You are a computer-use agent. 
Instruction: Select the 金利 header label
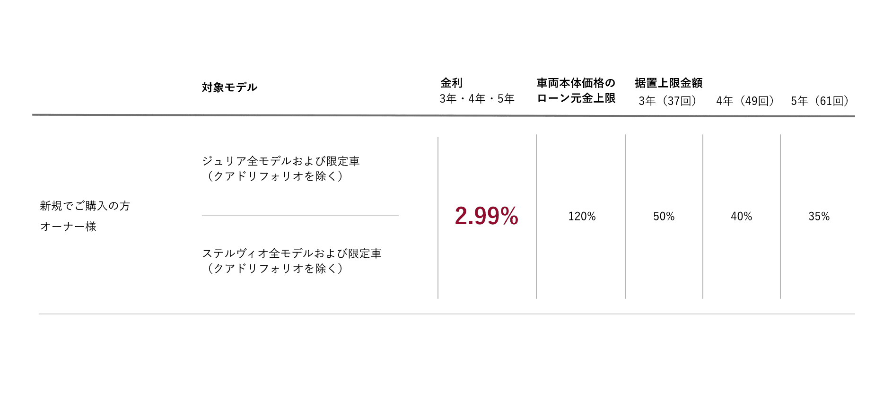pyautogui.click(x=451, y=83)
